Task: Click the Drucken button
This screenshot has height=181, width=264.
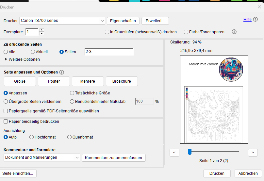Action: pyautogui.click(x=217, y=173)
